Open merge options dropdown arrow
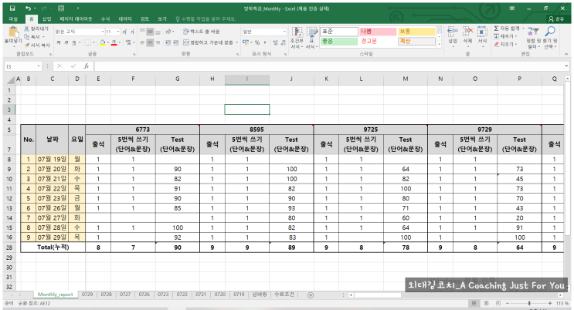The height and width of the screenshot is (310, 574). click(237, 42)
